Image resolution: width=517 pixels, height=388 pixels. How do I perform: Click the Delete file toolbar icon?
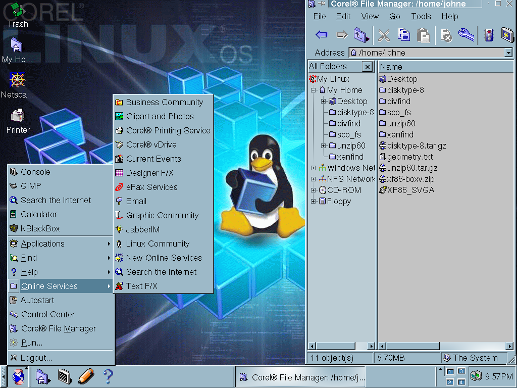coord(446,35)
